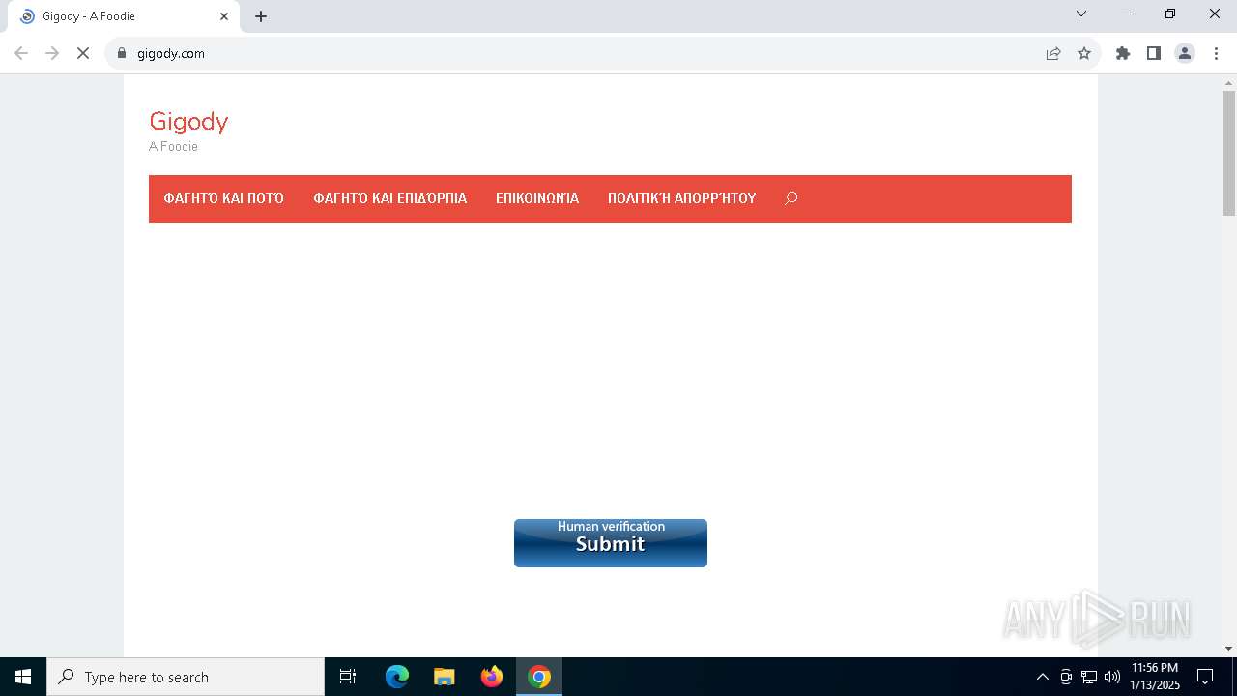Expand the tab search dropdown
The image size is (1237, 696).
click(x=1081, y=14)
